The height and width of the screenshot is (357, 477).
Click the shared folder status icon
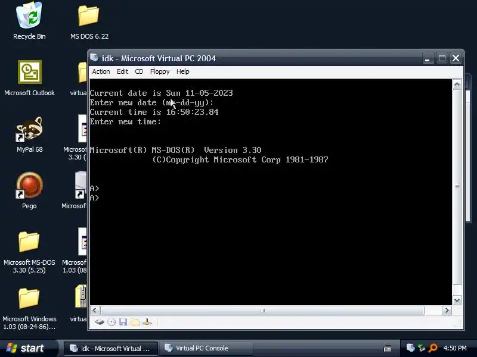(135, 322)
